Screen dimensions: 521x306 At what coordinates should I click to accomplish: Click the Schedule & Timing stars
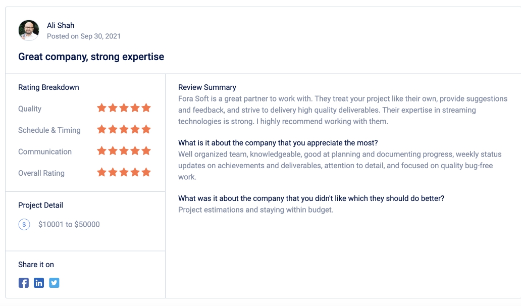124,130
